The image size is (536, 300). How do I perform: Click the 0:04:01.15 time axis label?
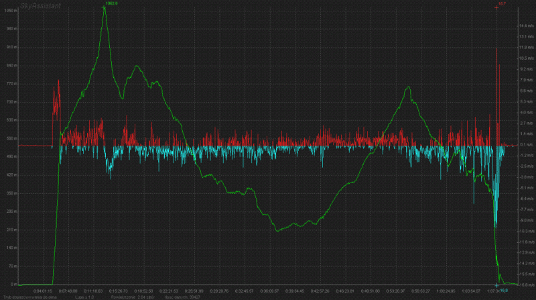pyautogui.click(x=44, y=291)
